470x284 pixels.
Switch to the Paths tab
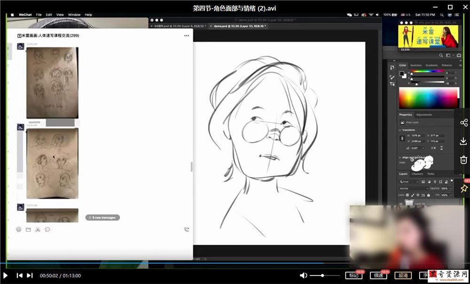tap(431, 174)
